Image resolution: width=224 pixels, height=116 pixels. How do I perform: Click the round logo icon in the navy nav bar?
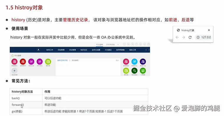click(x=38, y=50)
